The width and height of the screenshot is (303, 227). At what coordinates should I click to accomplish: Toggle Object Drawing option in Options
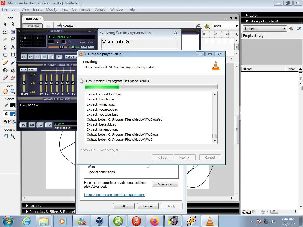click(5, 136)
